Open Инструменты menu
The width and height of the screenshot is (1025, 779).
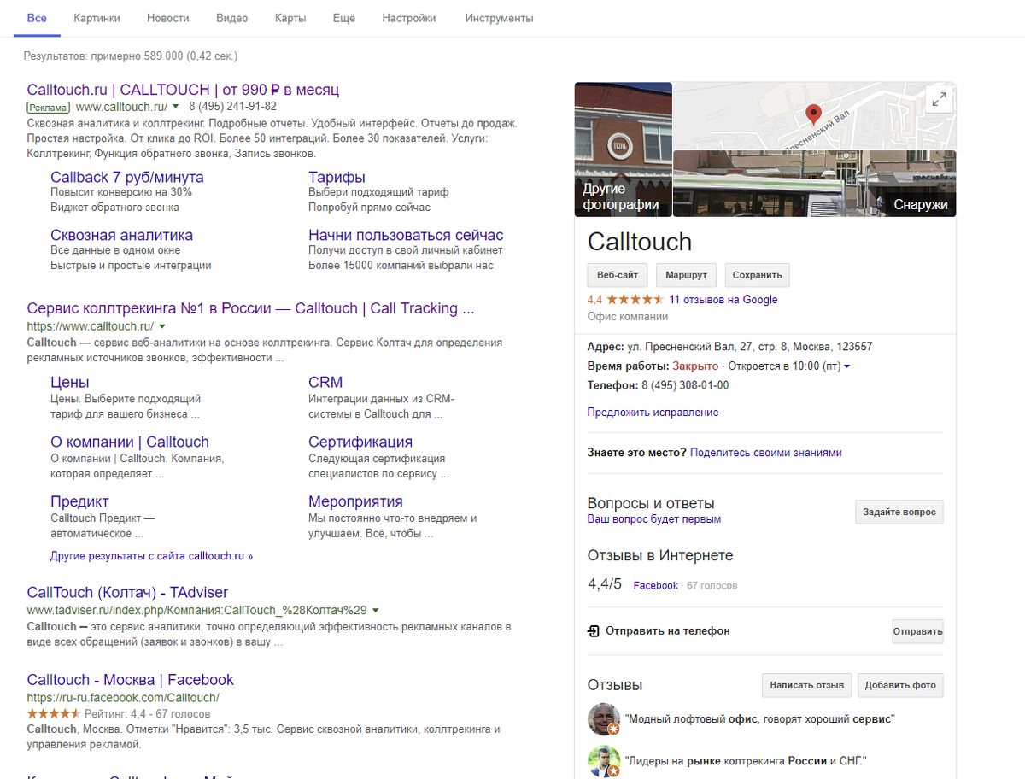[x=500, y=18]
